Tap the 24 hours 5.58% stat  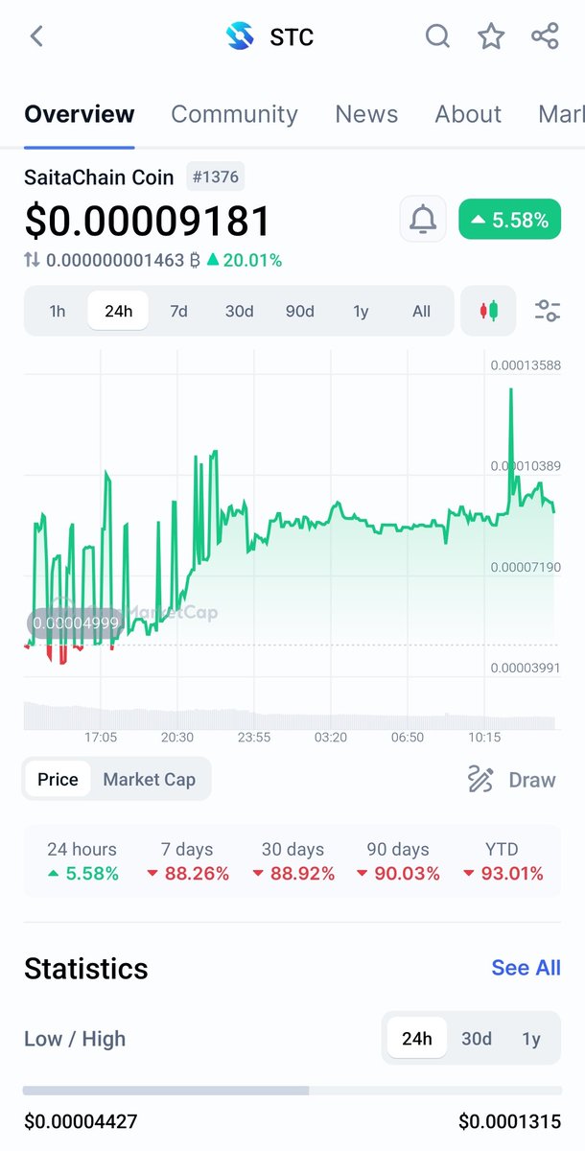82,861
